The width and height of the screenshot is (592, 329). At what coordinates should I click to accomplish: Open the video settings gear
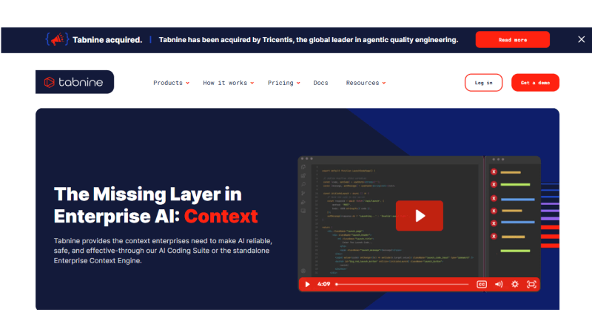click(x=514, y=284)
